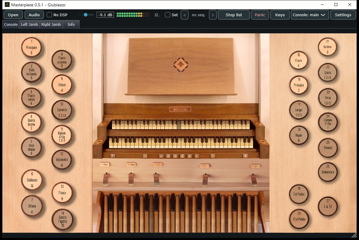Click the music desk with diamond inlay

[x=181, y=66]
